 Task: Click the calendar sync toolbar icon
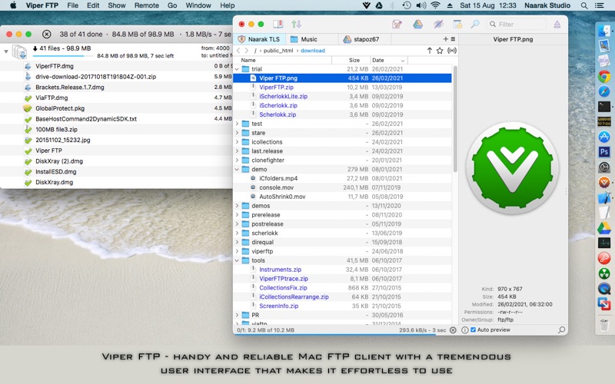coord(457,25)
